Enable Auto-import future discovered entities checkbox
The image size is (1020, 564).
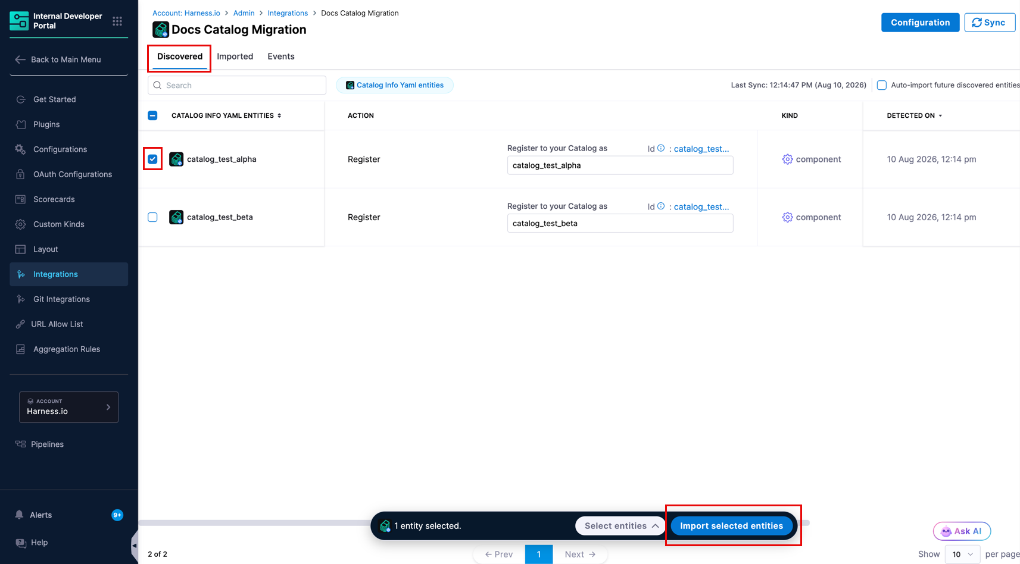pyautogui.click(x=882, y=85)
